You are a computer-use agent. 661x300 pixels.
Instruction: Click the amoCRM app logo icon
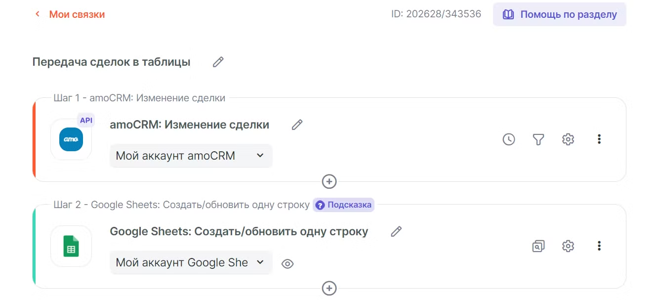[x=71, y=139]
